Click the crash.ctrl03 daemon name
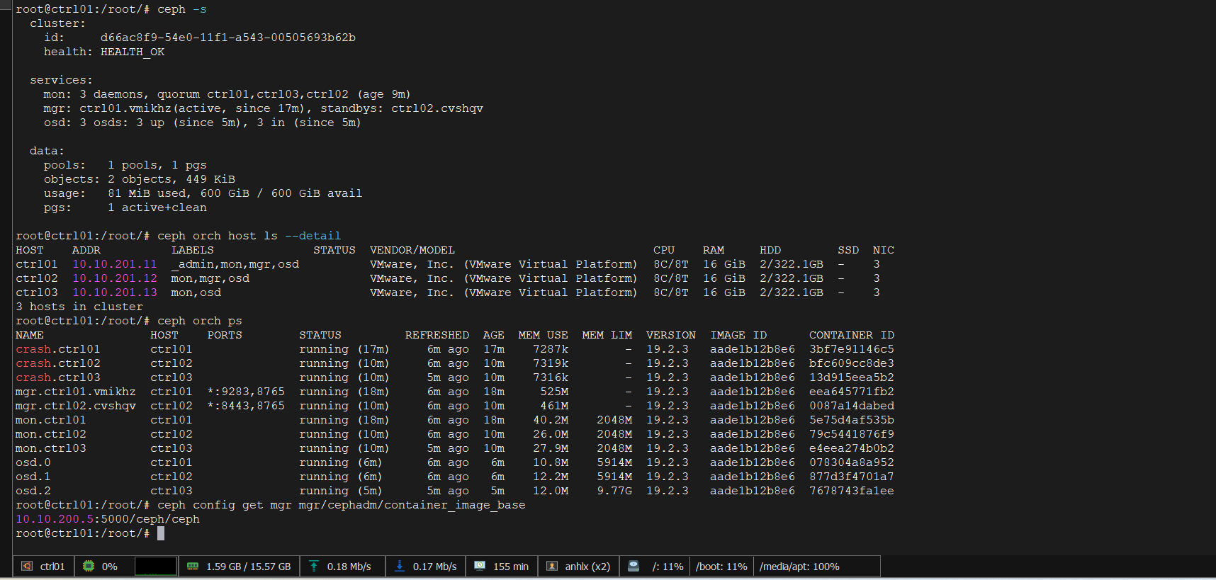 pos(58,377)
